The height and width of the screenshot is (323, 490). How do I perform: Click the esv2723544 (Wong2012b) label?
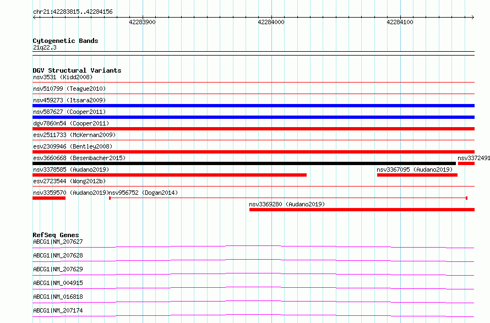click(69, 181)
